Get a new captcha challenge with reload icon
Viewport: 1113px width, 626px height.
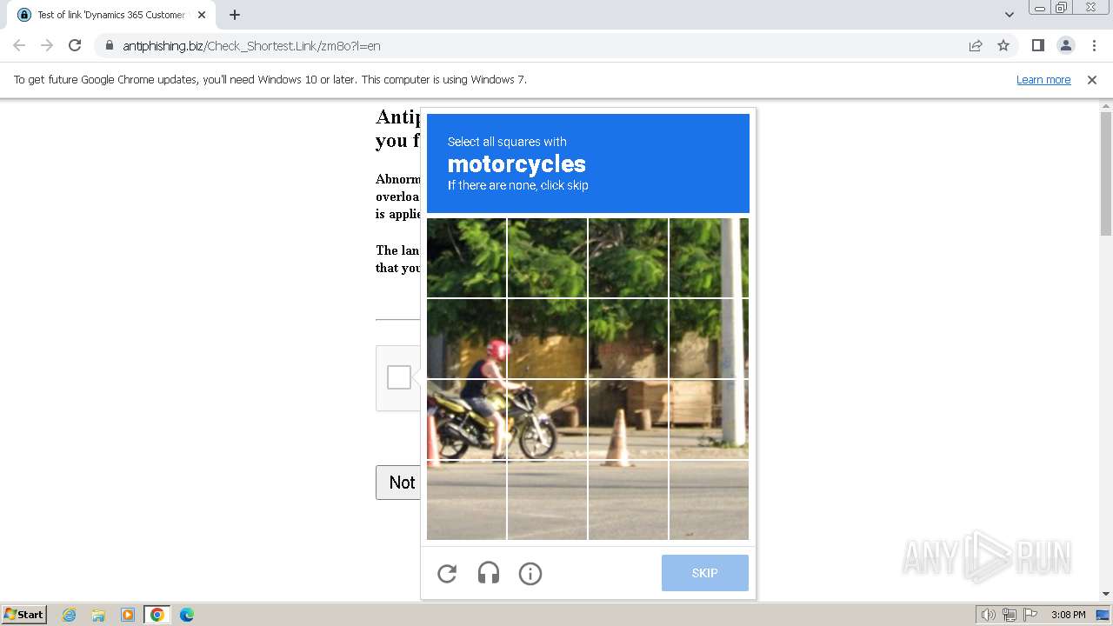447,574
